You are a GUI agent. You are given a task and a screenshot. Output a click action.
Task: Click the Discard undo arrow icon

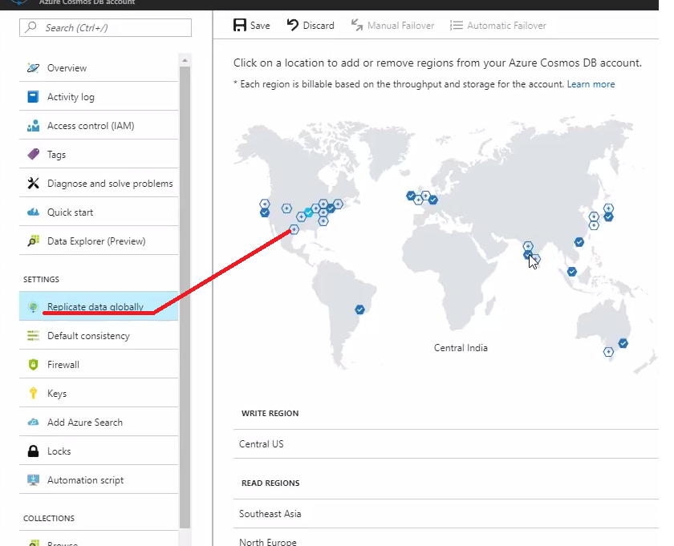tap(293, 25)
